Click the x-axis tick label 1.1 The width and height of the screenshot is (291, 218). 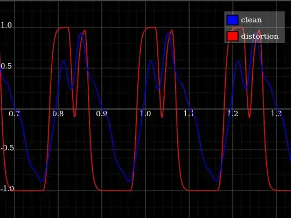[x=189, y=114]
